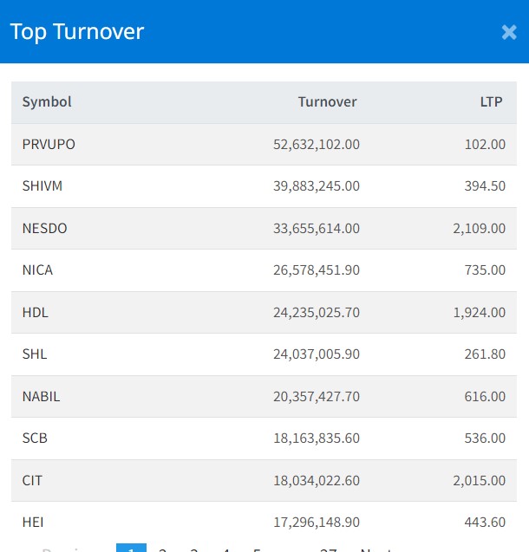Click NESDO LTP value 2,109.00
This screenshot has height=552, width=529.
click(x=479, y=228)
